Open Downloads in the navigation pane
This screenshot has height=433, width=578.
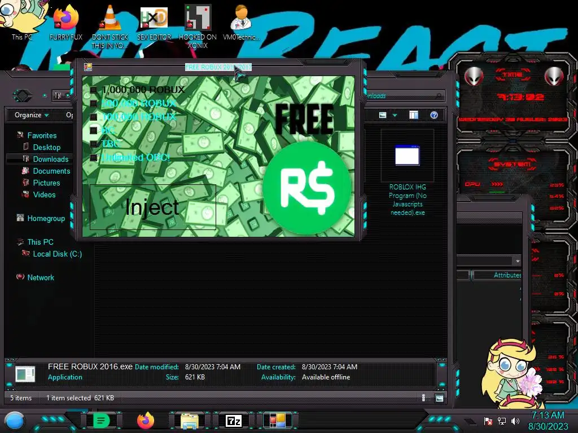click(x=50, y=159)
